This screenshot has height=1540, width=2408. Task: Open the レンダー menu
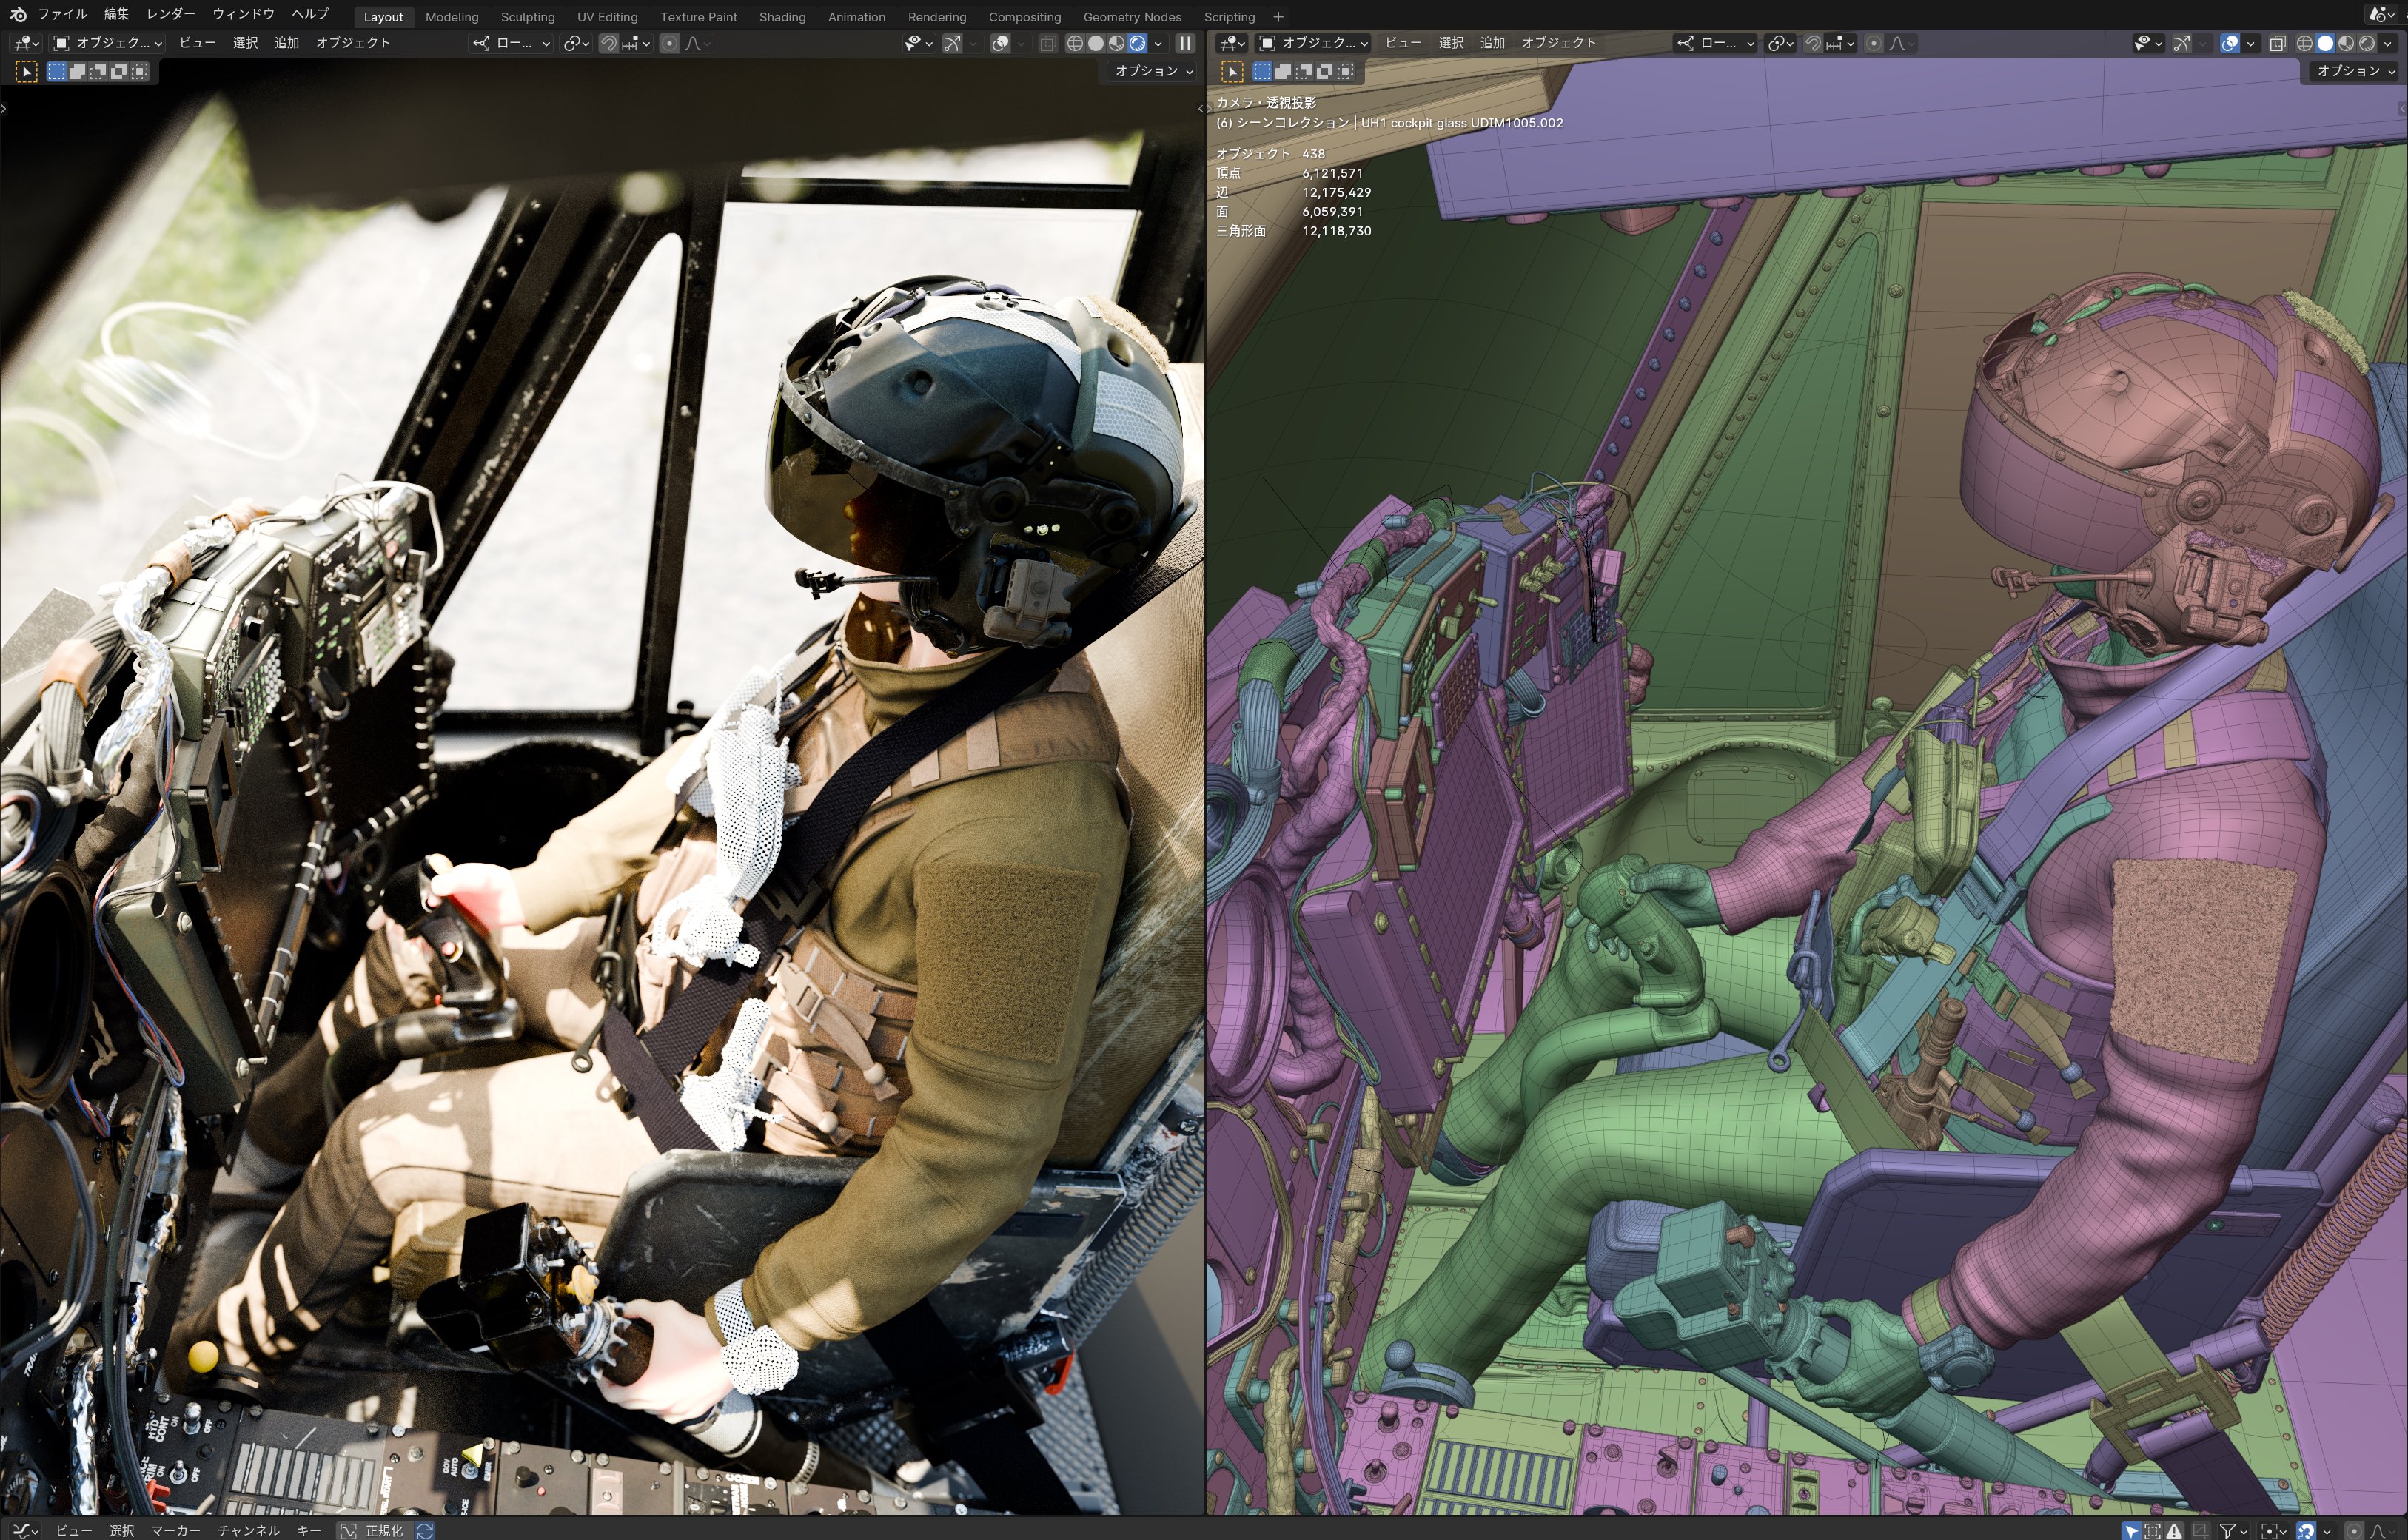click(170, 14)
